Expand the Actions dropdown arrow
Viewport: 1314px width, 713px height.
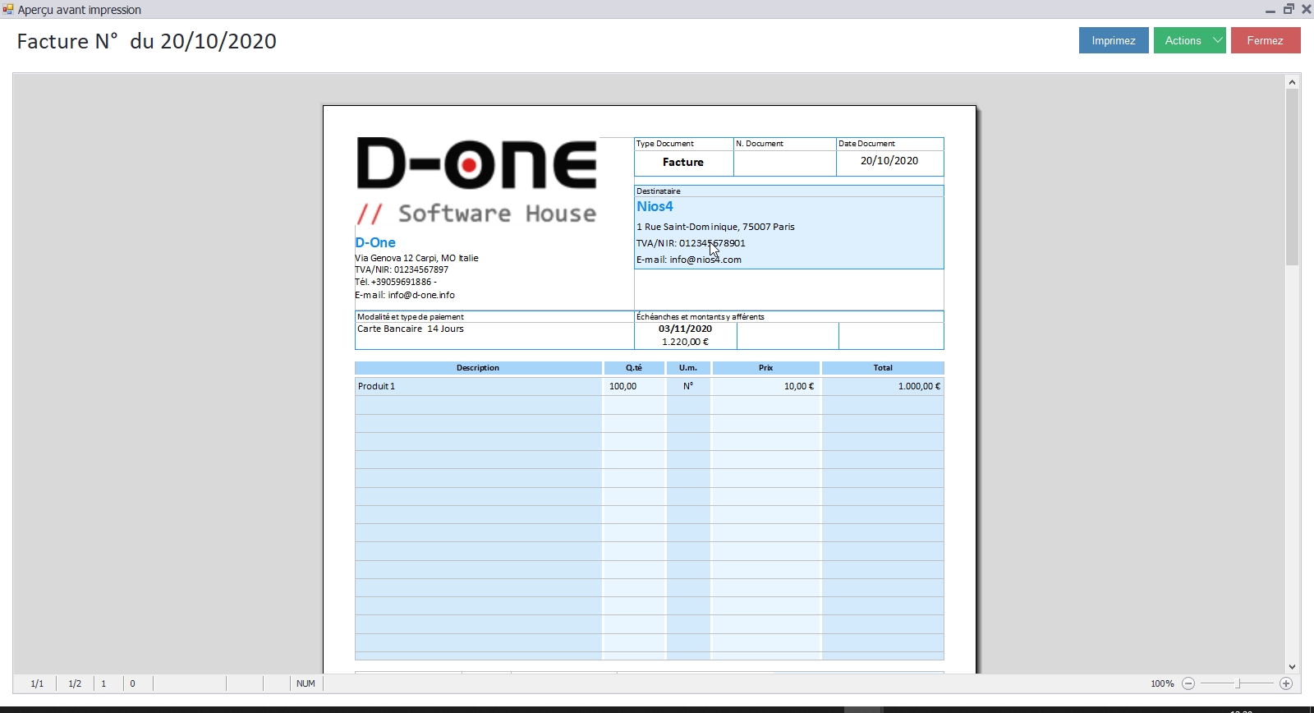(x=1218, y=40)
